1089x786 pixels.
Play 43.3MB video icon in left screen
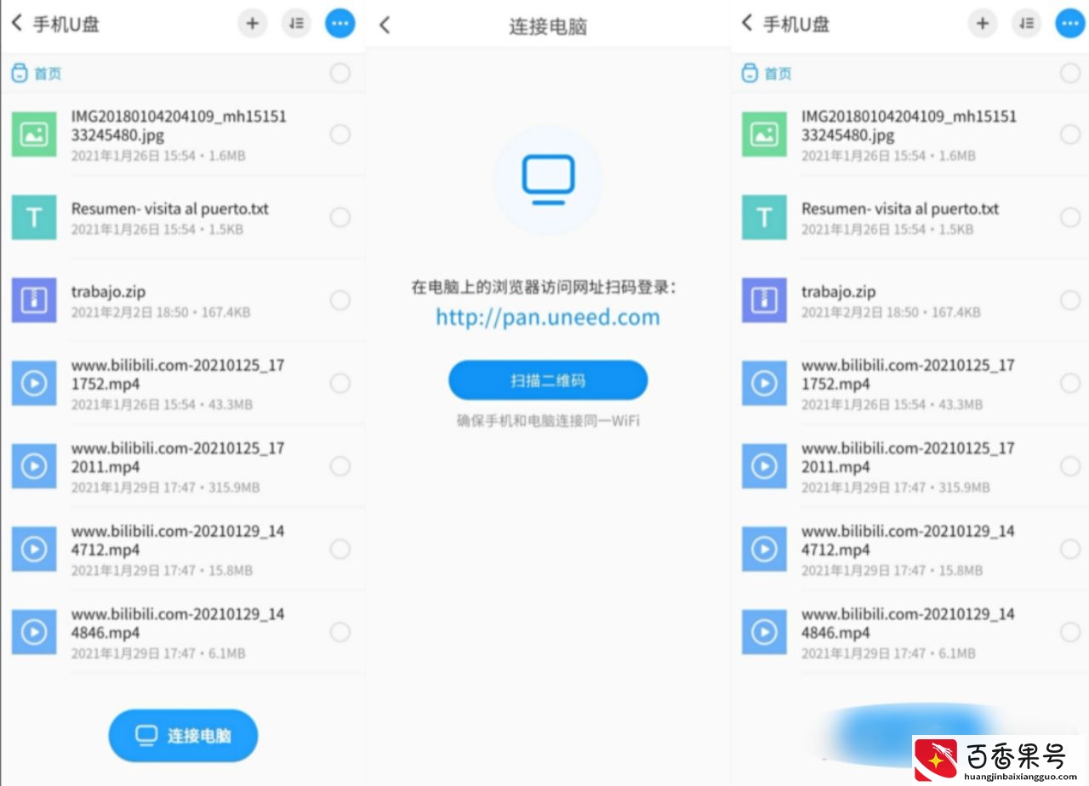34,384
